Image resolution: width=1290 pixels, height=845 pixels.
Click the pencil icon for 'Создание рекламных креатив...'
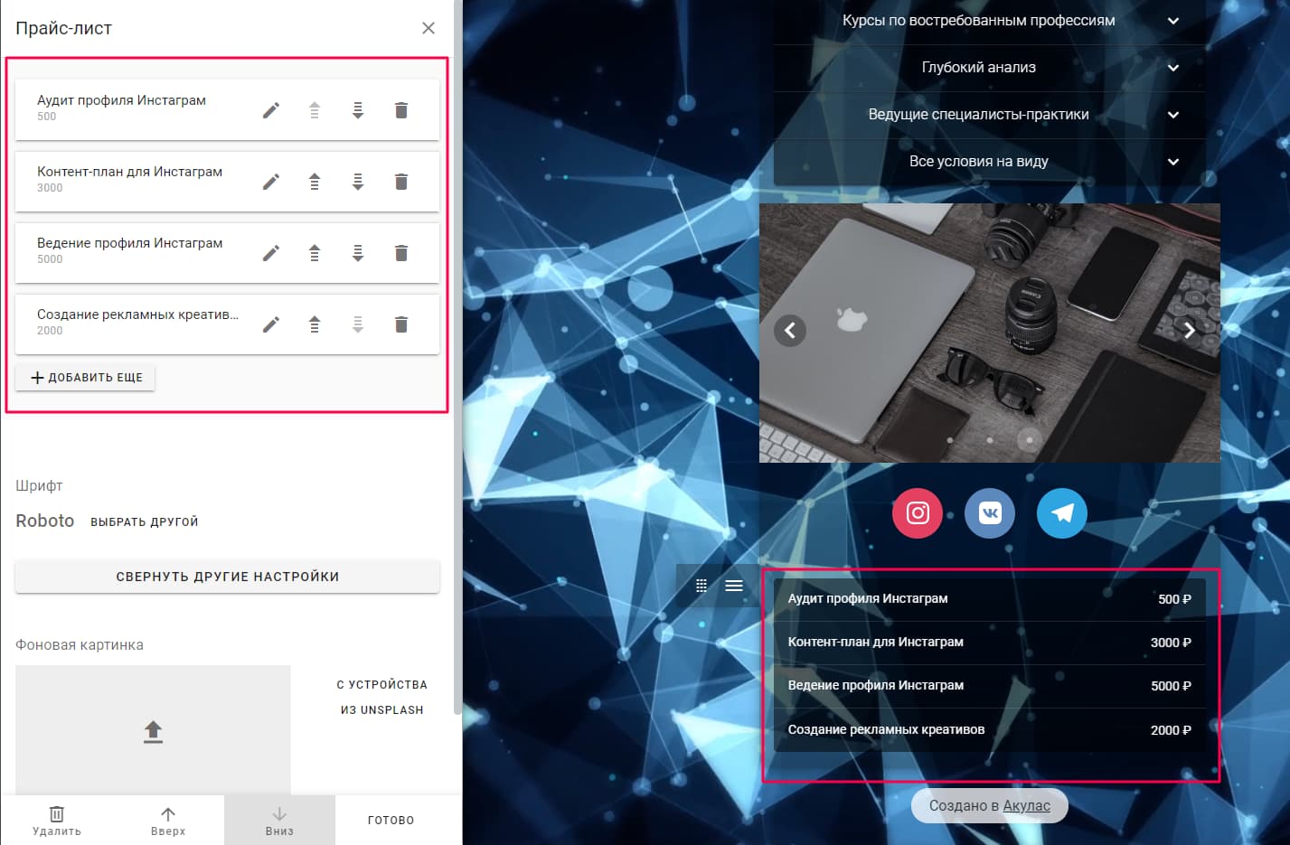tap(271, 324)
